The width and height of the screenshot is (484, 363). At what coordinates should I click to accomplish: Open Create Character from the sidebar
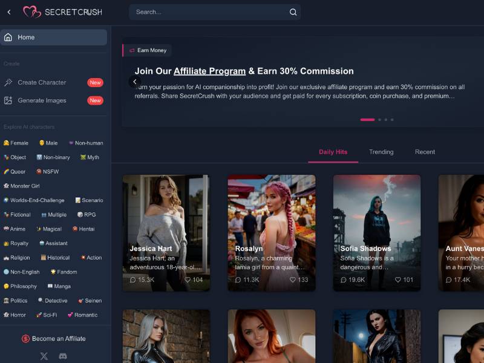click(42, 82)
